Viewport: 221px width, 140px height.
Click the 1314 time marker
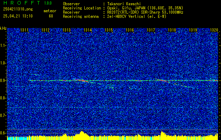tap(88, 30)
